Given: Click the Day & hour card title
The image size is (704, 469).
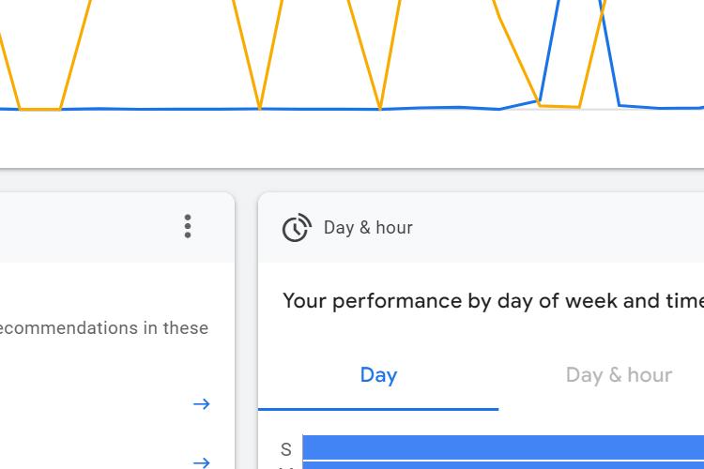Looking at the screenshot, I should click(x=368, y=228).
